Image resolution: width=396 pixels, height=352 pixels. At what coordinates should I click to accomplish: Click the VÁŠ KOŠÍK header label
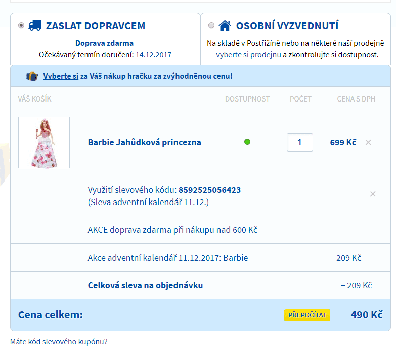point(34,99)
